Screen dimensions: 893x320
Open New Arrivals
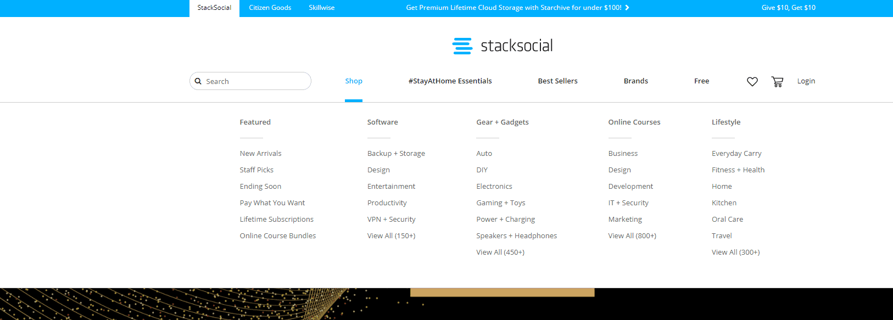(x=260, y=153)
